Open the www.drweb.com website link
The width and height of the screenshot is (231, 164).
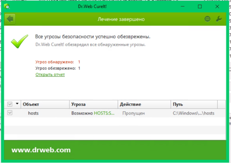coord(41,150)
